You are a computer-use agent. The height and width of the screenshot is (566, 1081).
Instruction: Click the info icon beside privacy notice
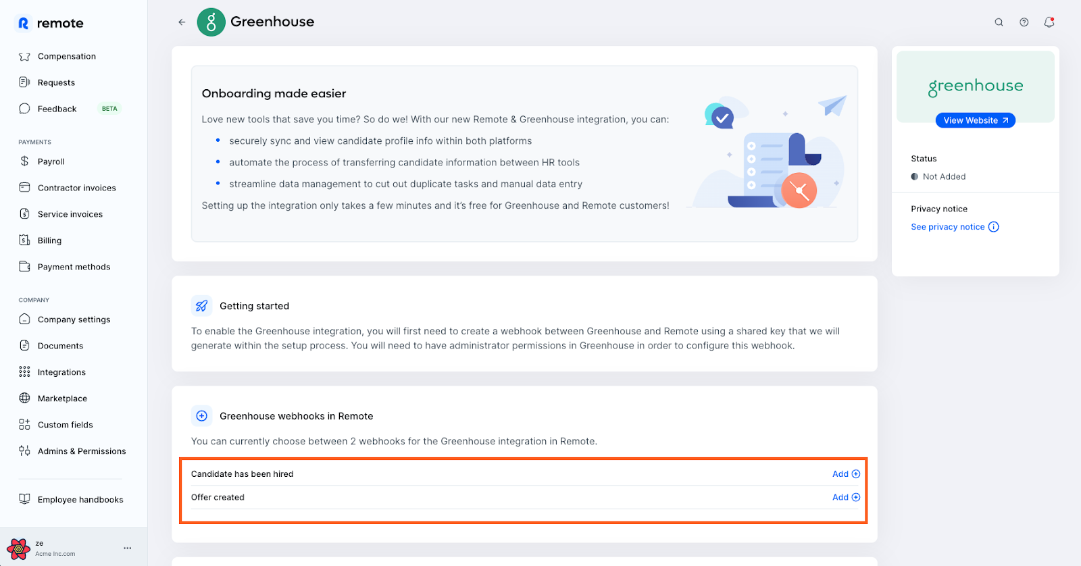pos(994,227)
